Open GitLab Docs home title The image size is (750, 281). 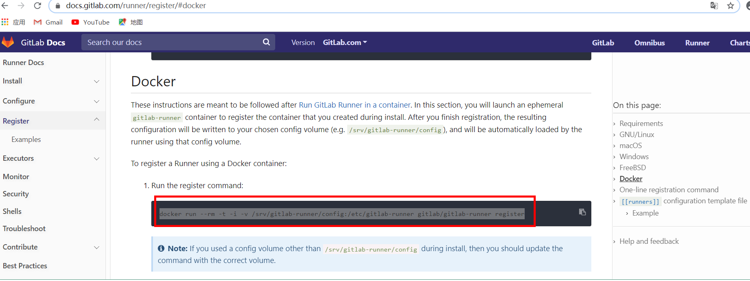click(43, 43)
